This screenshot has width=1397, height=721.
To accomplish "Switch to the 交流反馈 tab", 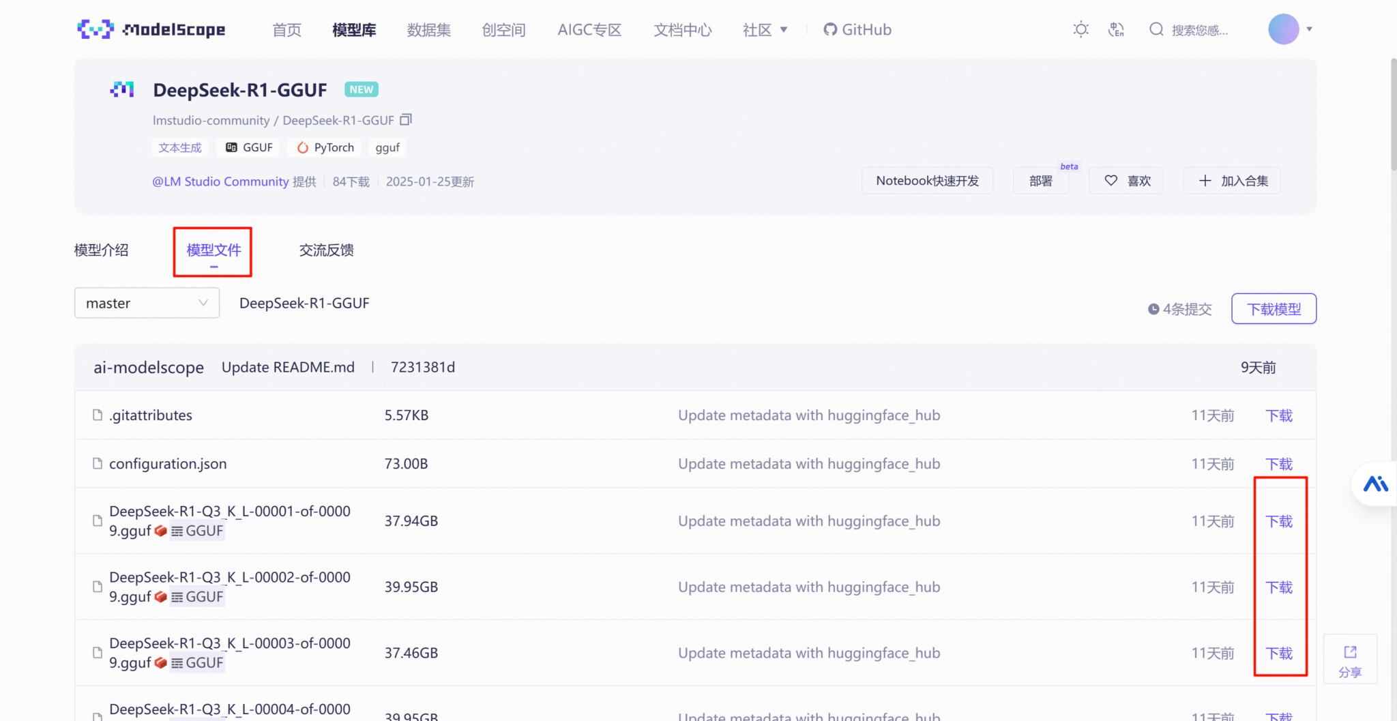I will 326,250.
